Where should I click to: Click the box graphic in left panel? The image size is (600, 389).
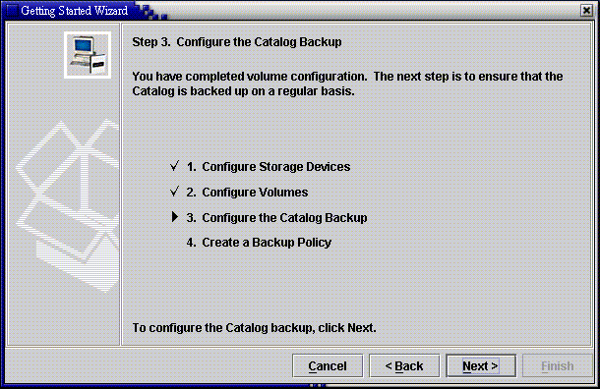tap(68, 205)
